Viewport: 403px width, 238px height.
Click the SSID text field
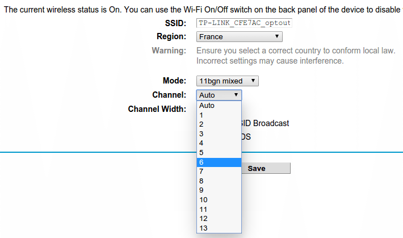pos(244,23)
